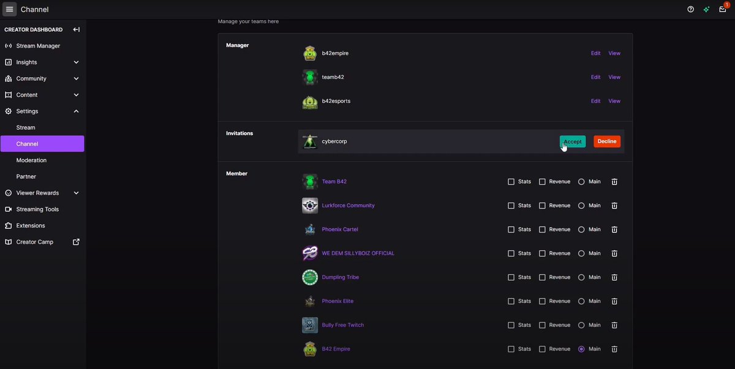735x369 pixels.
Task: Enable Revenue checkbox for Dumpling Tribe
Action: pyautogui.click(x=542, y=277)
